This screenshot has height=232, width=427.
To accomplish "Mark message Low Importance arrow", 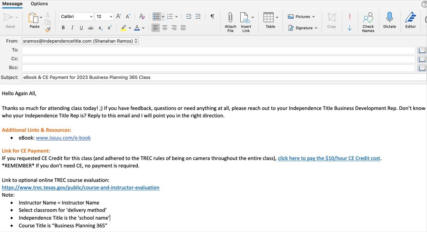I will click(350, 28).
